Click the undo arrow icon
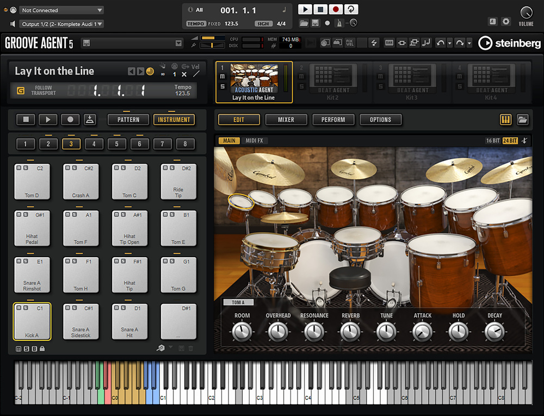 441,42
